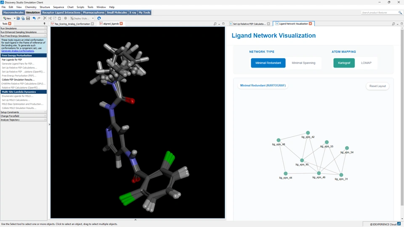This screenshot has width=404, height=227.
Task: Switch to Set Up Relative FEP Calculations tab
Action: coord(249,24)
